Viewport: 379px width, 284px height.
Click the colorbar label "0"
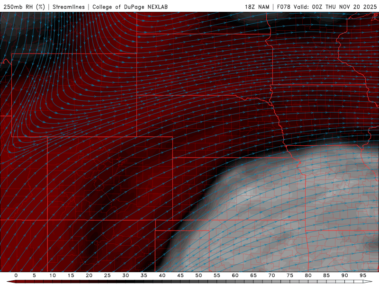(x=16, y=275)
